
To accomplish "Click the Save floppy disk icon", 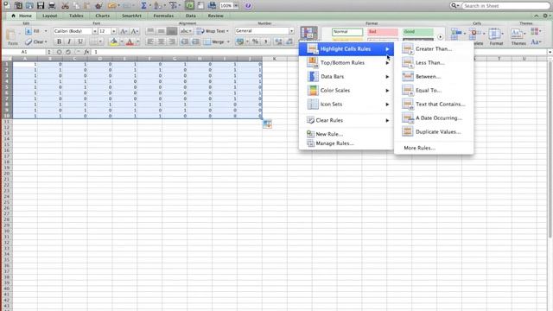I will coord(41,6).
